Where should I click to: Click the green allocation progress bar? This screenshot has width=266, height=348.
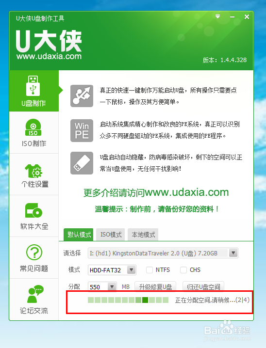128,301
